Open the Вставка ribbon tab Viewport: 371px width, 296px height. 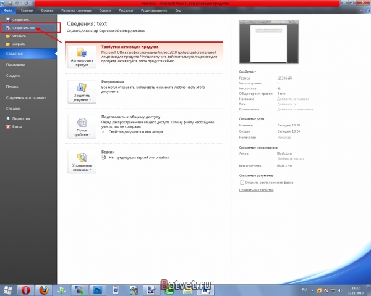pos(47,10)
